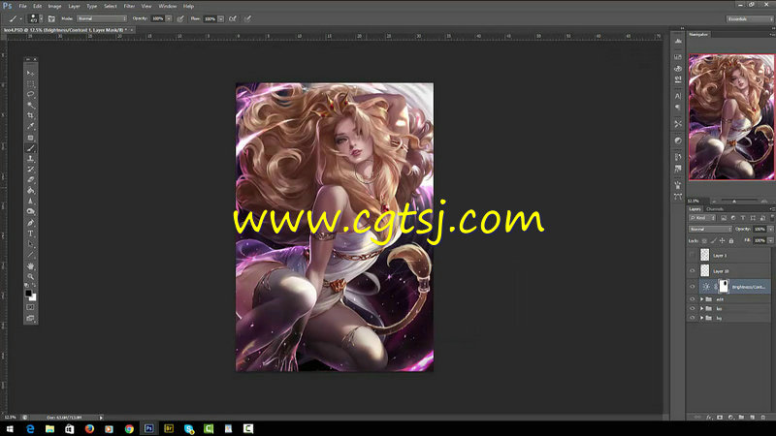
Task: Show the hidden Layer 1
Action: point(692,255)
